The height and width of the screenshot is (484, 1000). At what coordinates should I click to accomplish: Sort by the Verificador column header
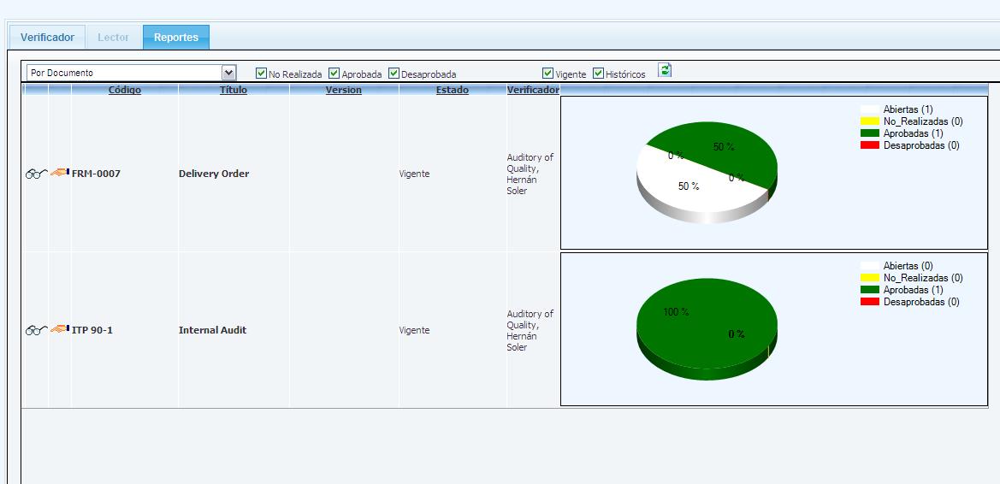[533, 90]
